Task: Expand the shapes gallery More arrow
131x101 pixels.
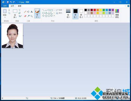Action: [x=54, y=16]
